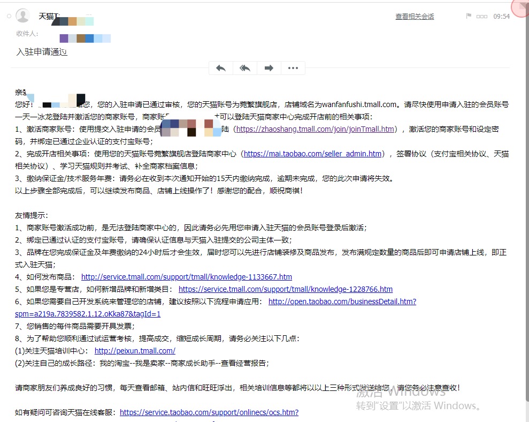Toggle the small circle beside the avatar
529x422 pixels.
pyautogui.click(x=9, y=16)
